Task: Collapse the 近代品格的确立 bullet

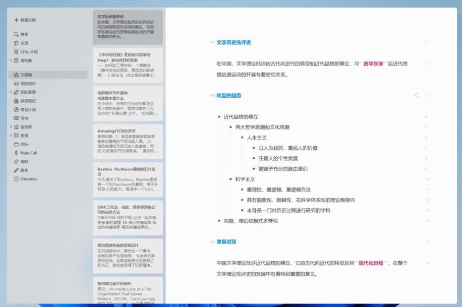Action: (x=219, y=117)
